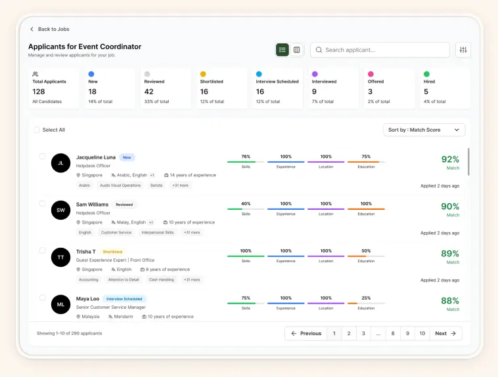Click the search magnifier icon

pyautogui.click(x=319, y=50)
